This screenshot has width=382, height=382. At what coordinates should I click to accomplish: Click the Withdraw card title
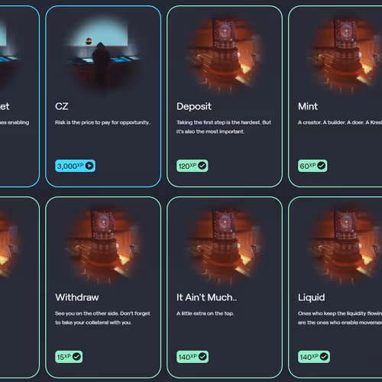[77, 297]
